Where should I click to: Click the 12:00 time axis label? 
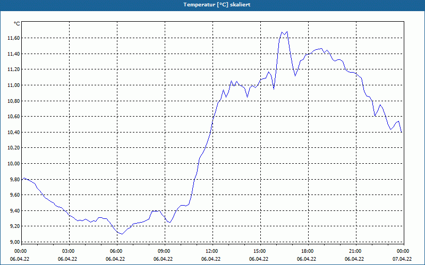tap(211, 251)
